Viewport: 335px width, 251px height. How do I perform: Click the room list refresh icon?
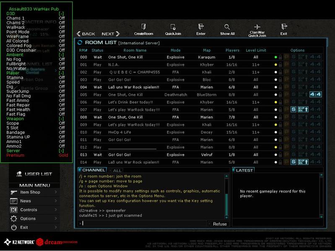[80, 42]
